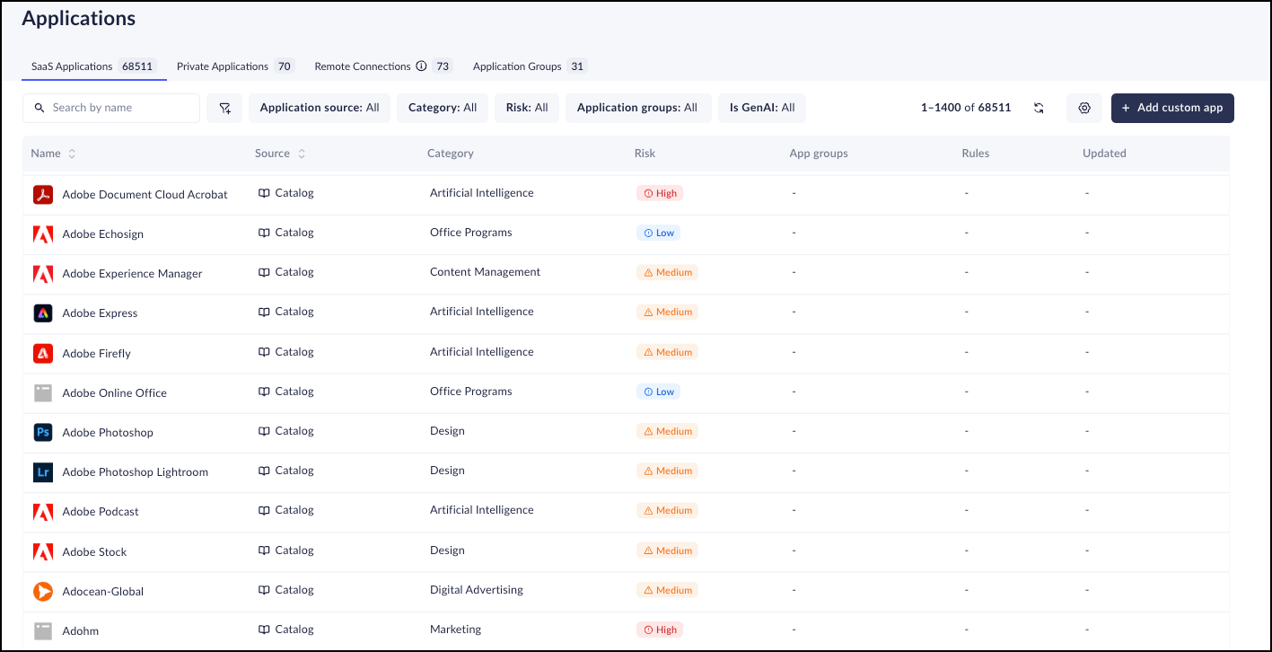Click the refresh list icon

(1039, 108)
